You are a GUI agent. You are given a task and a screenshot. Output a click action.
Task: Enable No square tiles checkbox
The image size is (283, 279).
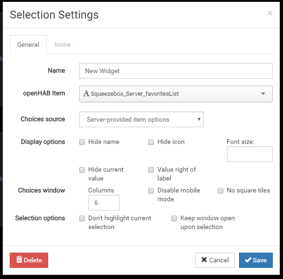[220, 191]
